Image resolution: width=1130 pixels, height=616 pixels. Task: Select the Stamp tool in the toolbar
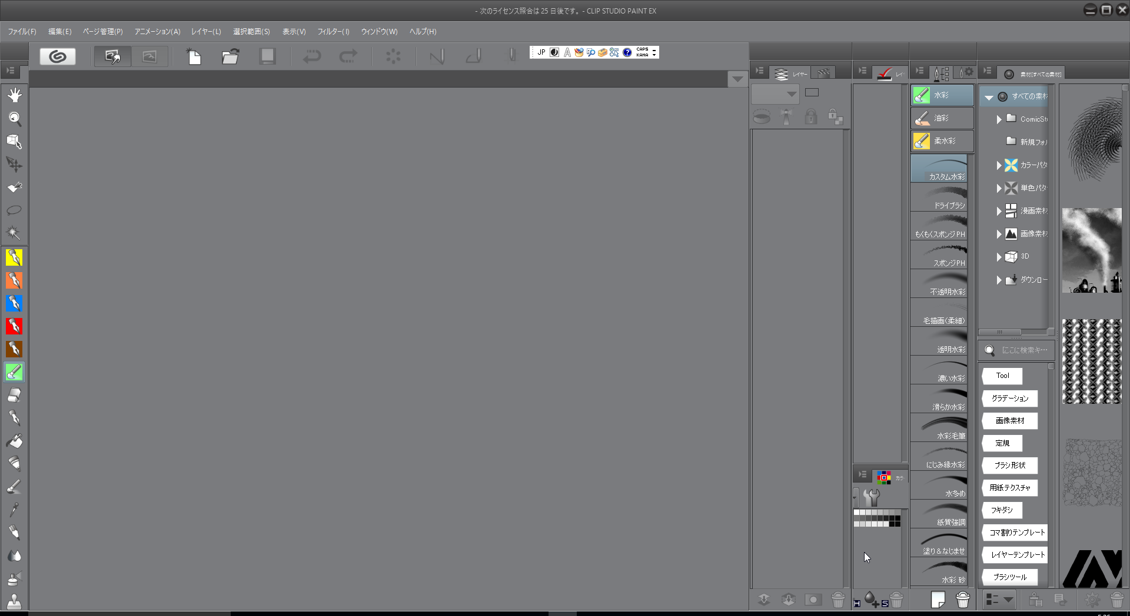tap(14, 601)
